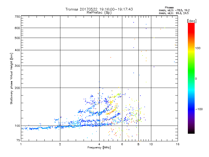Select the 'RwPretec (8p)' subtitle text
209x157 pixels.
[99, 13]
